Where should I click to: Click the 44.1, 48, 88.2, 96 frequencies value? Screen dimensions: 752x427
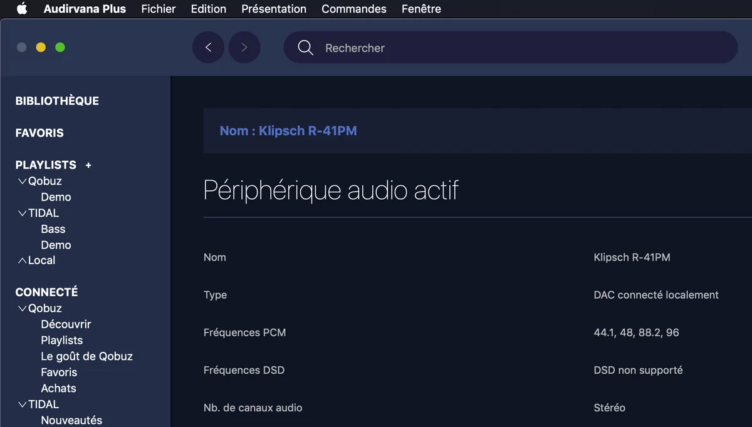[x=636, y=332]
